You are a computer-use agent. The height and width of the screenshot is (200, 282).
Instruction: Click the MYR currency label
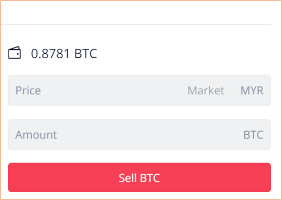pyautogui.click(x=252, y=90)
